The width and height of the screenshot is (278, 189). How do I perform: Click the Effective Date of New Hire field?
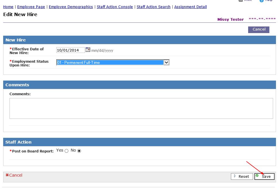(70, 50)
